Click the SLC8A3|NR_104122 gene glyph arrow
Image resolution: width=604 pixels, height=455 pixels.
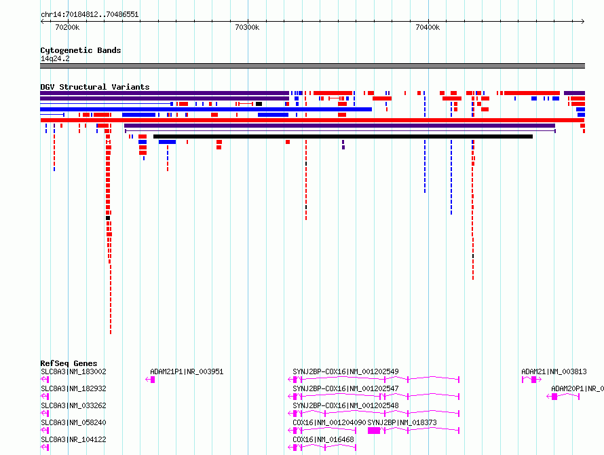(45, 448)
